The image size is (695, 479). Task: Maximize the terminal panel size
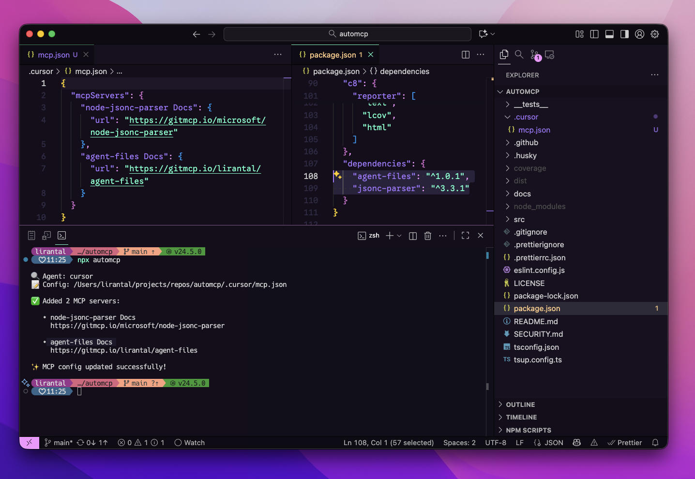pos(466,236)
